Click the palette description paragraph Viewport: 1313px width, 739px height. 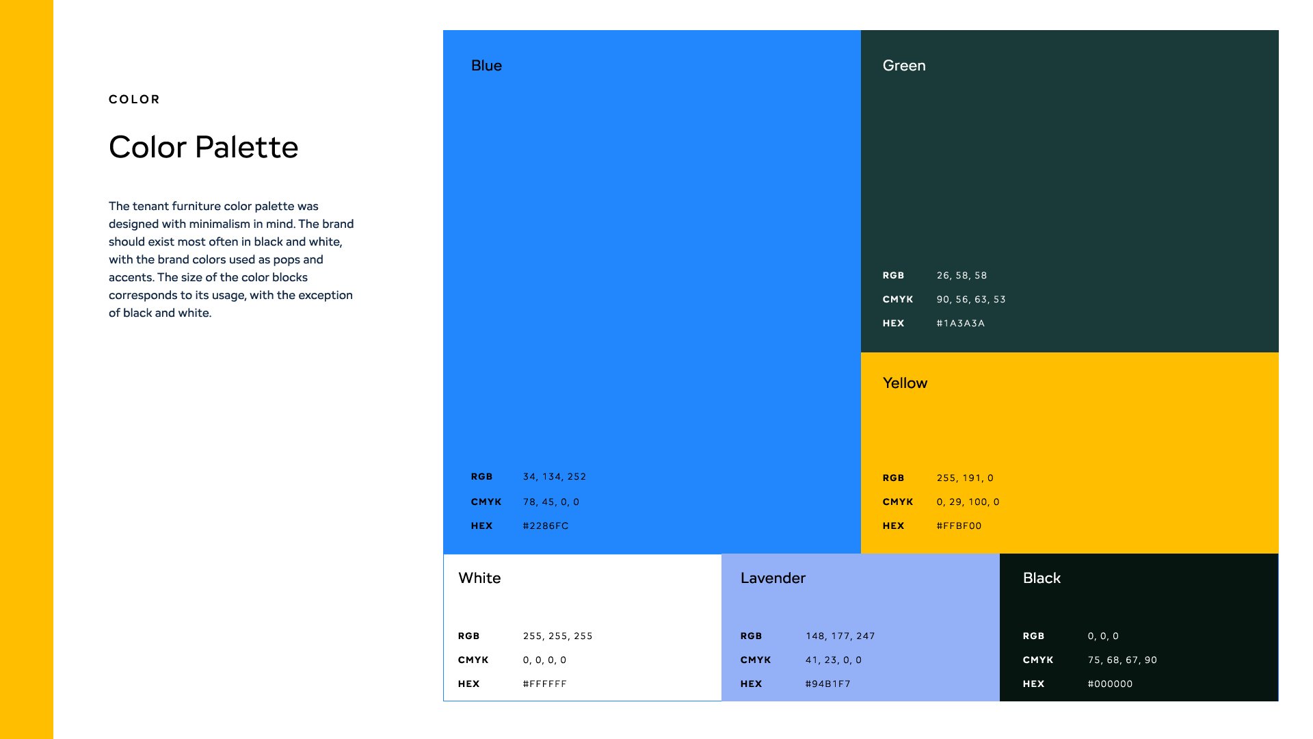(x=231, y=259)
